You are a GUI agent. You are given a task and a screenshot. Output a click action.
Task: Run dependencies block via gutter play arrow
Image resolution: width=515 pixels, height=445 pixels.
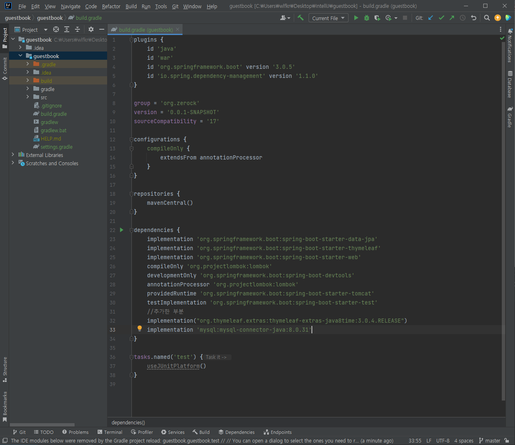click(x=122, y=230)
